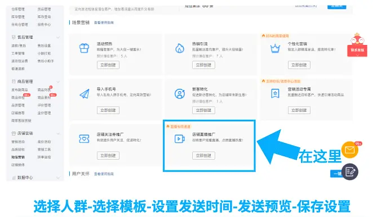The image size is (373, 217).
Task: Click 立即创建 under 店铺关注券推广
Action: [x=108, y=156]
